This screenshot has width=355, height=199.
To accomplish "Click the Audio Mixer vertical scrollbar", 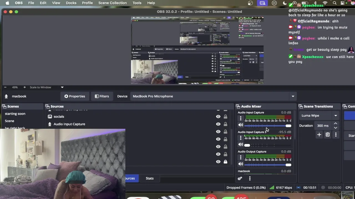I will click(294, 124).
